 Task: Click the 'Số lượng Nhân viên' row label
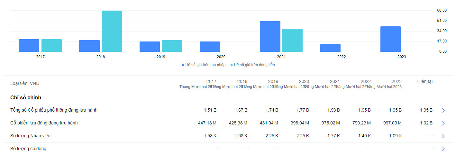[x=30, y=136]
